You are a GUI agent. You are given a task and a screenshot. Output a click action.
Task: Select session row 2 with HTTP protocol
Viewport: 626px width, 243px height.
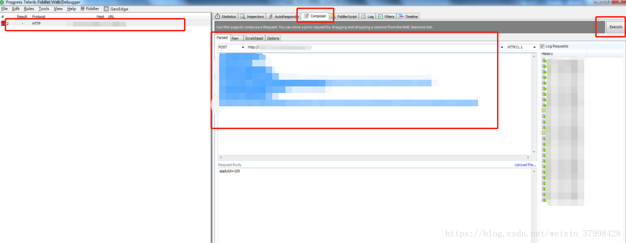point(106,23)
